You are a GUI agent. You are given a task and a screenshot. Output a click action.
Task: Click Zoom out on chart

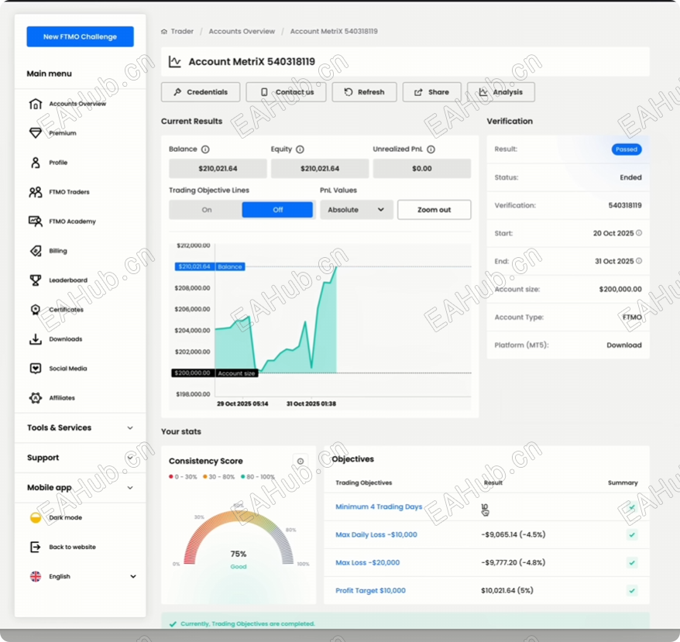click(434, 210)
